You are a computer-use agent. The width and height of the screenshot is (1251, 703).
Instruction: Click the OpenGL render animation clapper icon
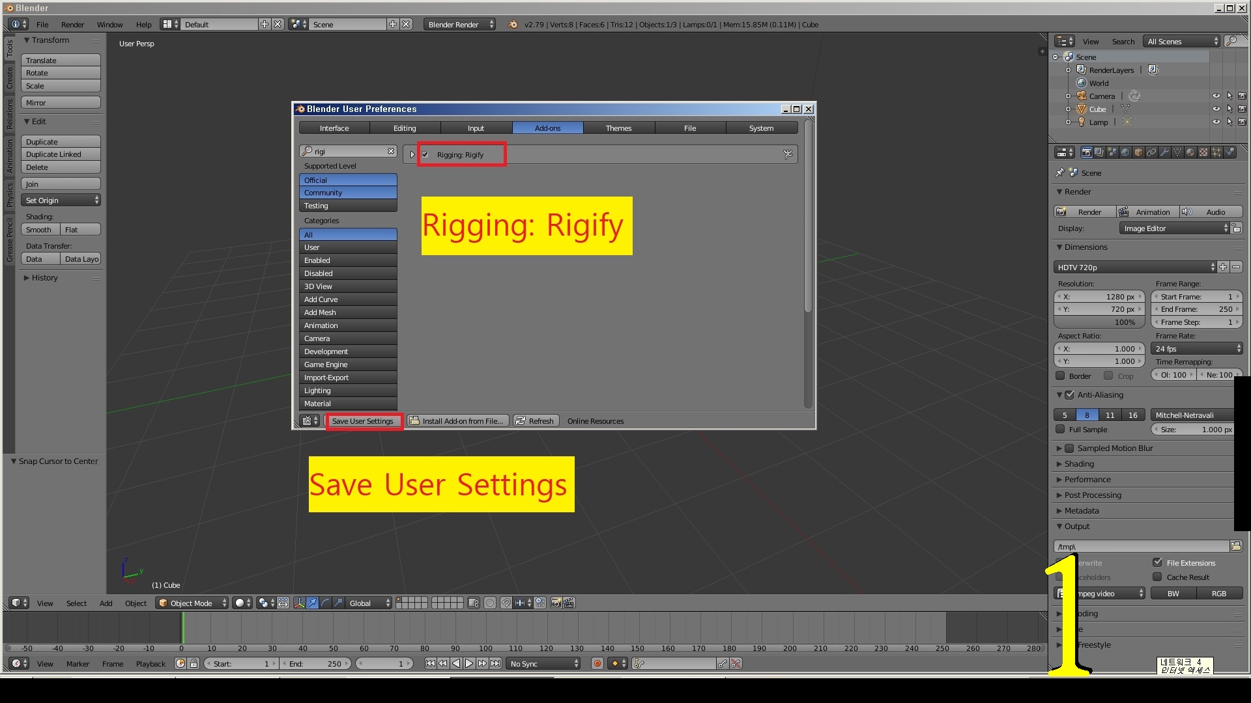click(x=569, y=603)
